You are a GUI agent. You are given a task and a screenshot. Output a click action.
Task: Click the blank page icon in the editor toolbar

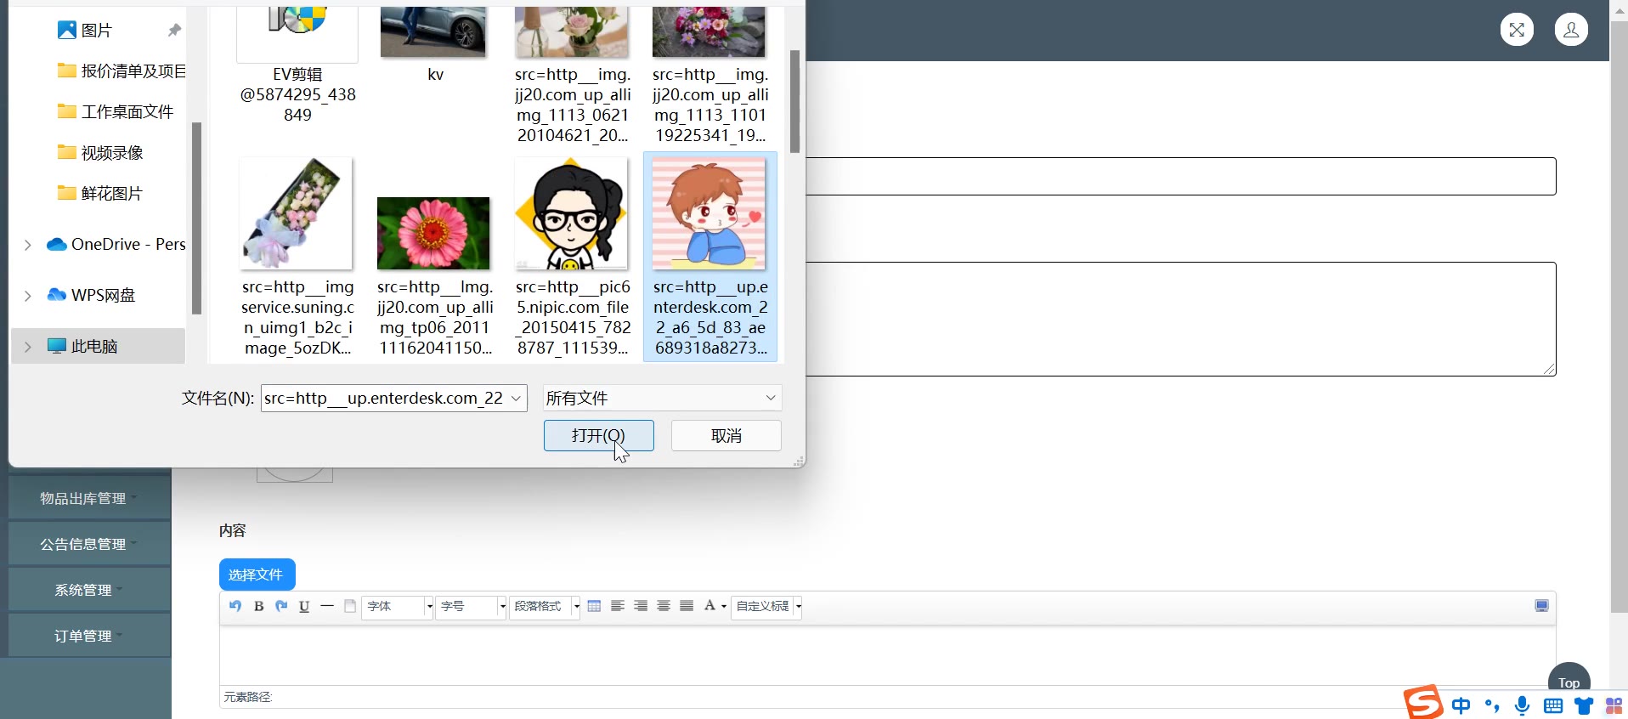pos(350,606)
